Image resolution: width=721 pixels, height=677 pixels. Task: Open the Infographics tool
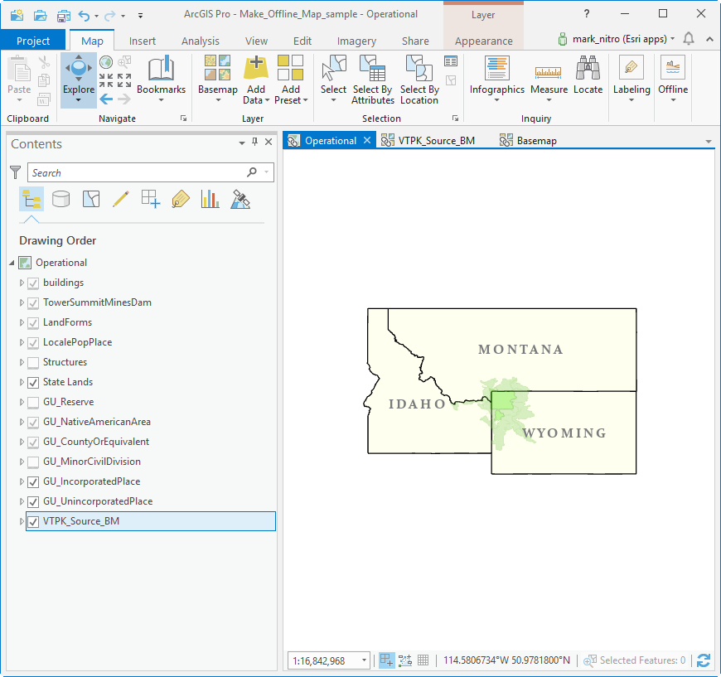(497, 78)
